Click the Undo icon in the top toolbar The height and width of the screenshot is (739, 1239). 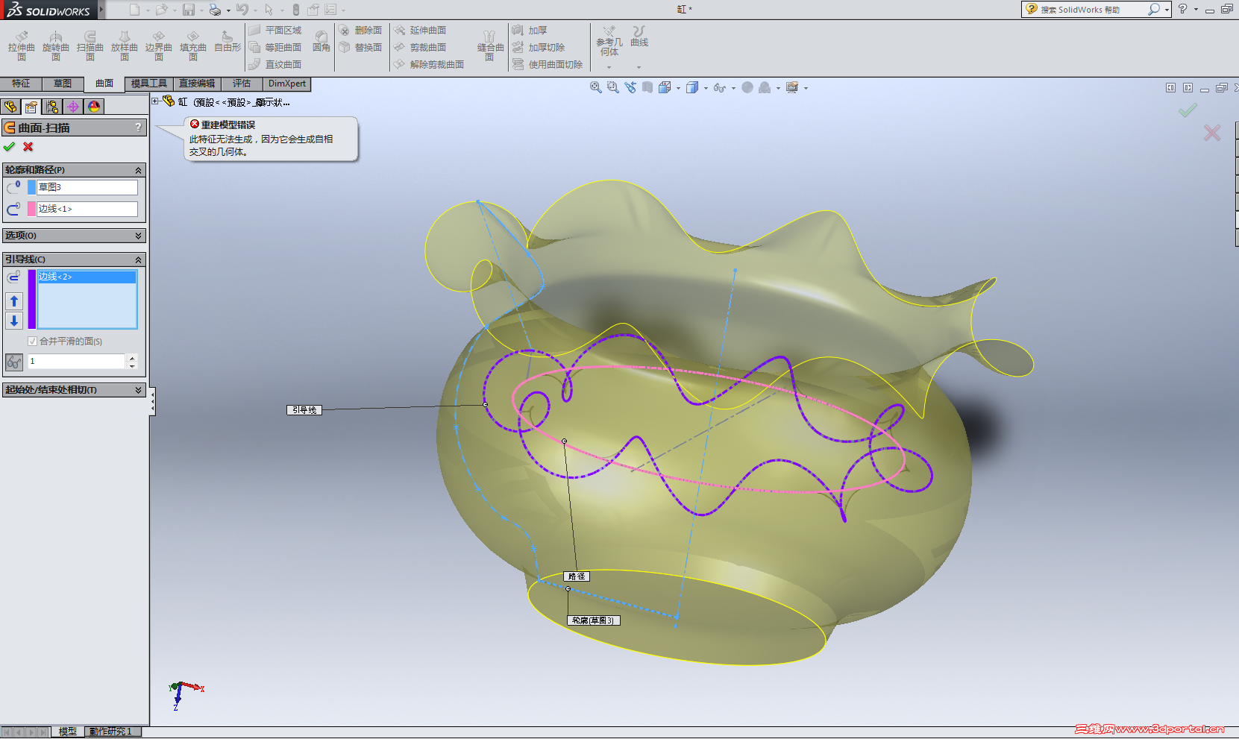[242, 10]
